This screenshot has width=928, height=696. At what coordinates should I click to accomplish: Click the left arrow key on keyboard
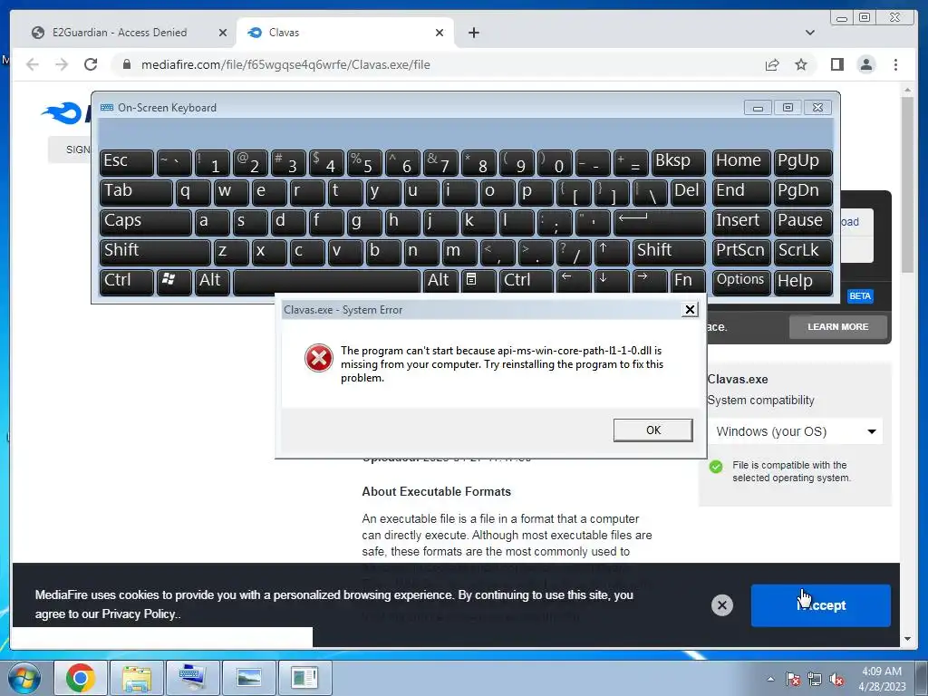[x=574, y=282]
